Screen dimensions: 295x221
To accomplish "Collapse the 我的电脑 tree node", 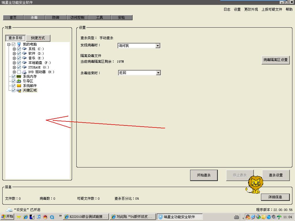I will coord(9,45).
